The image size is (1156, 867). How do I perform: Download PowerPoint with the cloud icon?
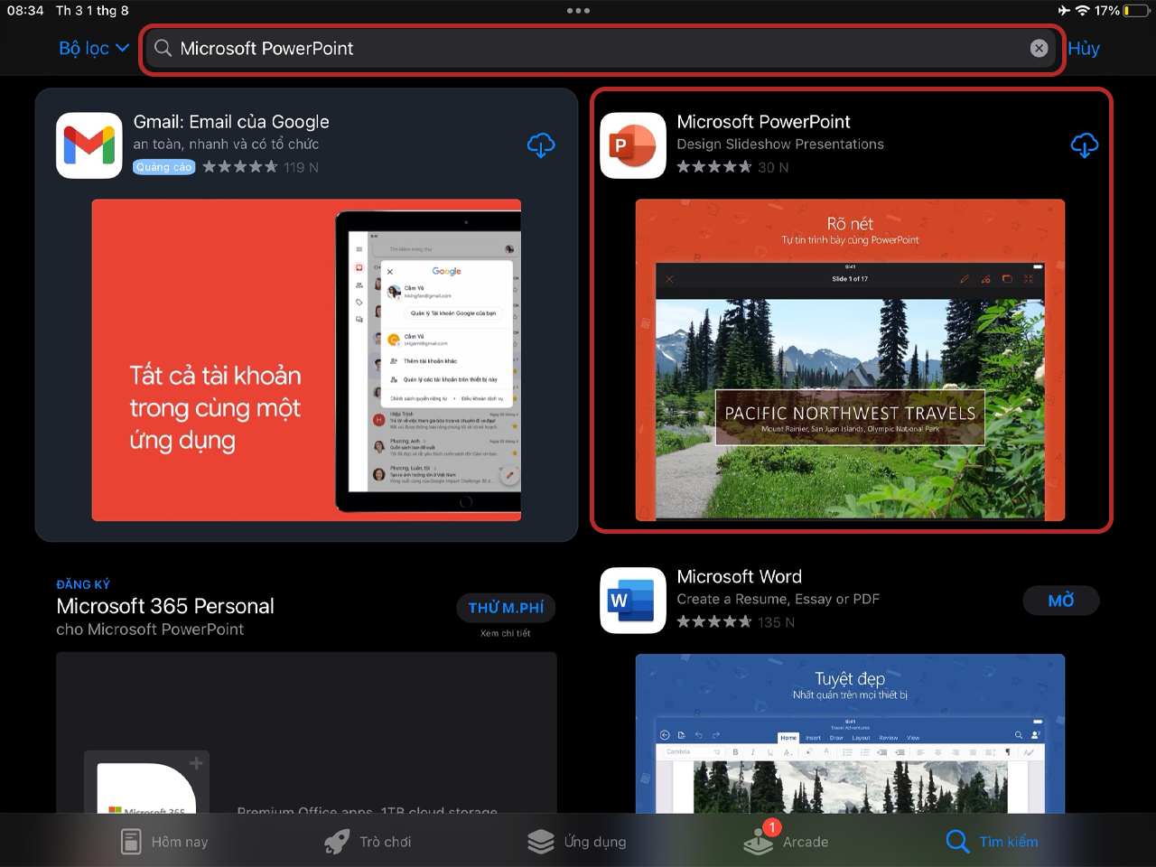pyautogui.click(x=1084, y=145)
